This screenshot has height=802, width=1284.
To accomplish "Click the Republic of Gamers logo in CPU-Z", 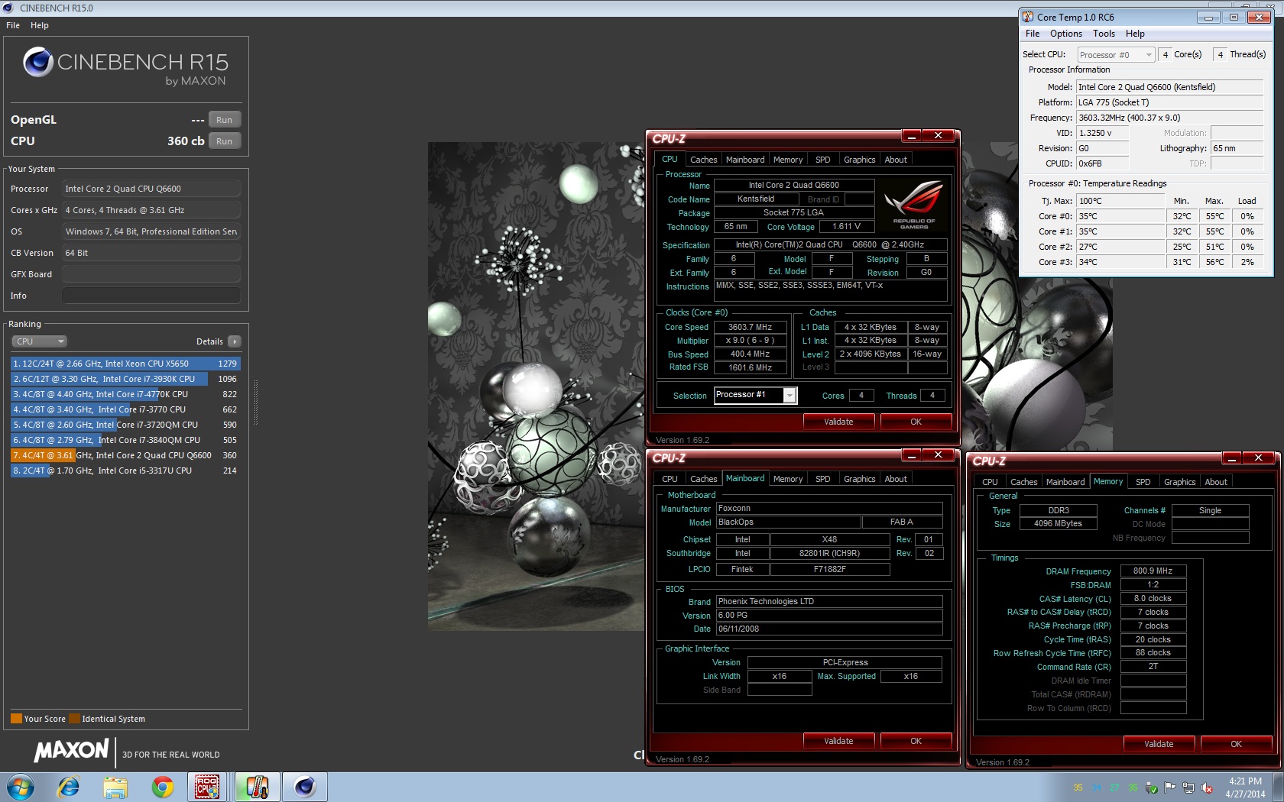I will [x=913, y=205].
